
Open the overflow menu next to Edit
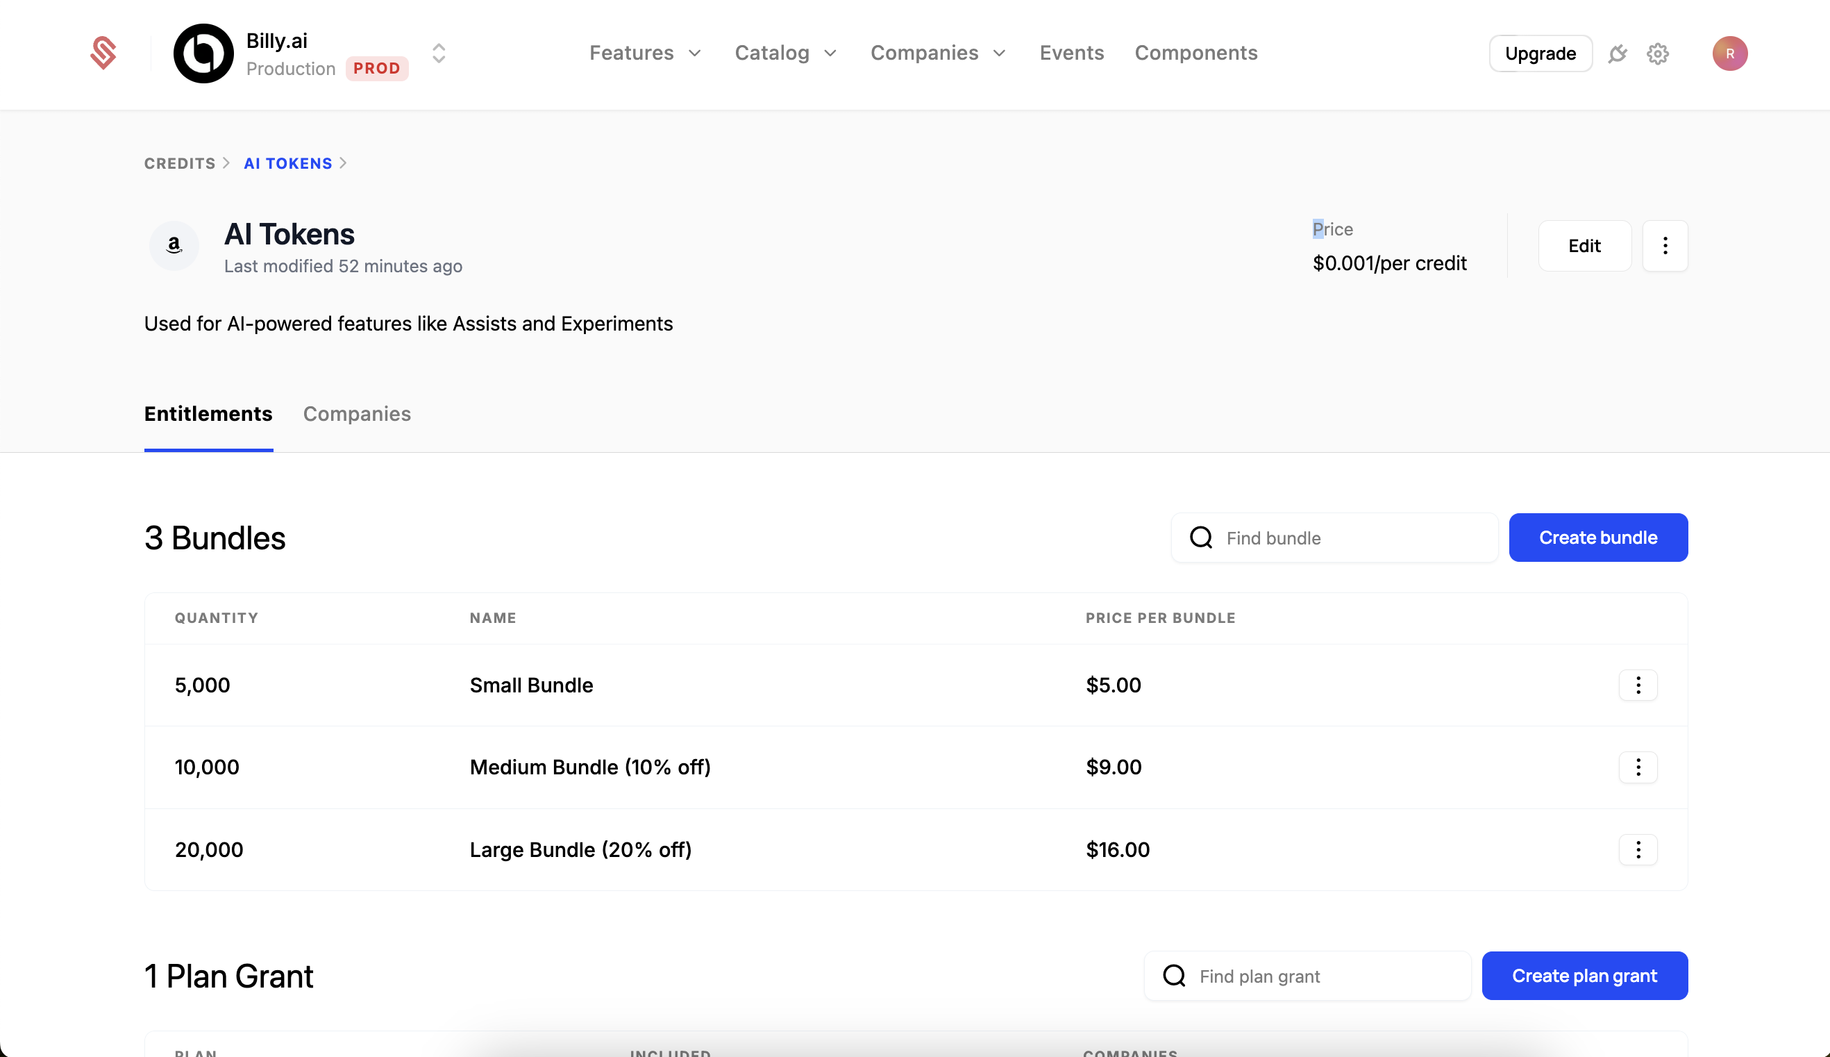1665,245
